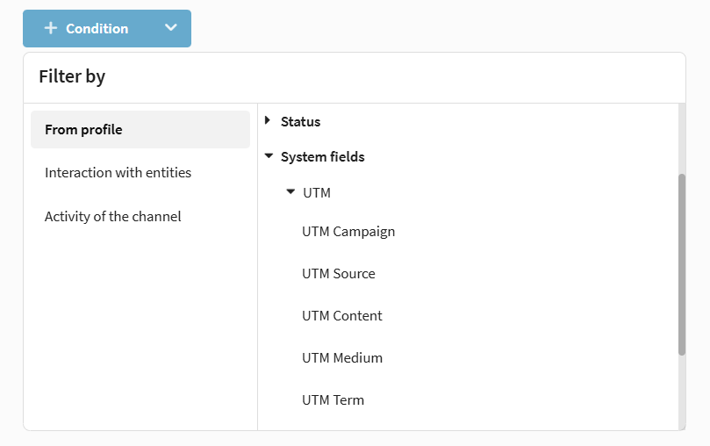Open Activity of the channel filter

coord(112,216)
